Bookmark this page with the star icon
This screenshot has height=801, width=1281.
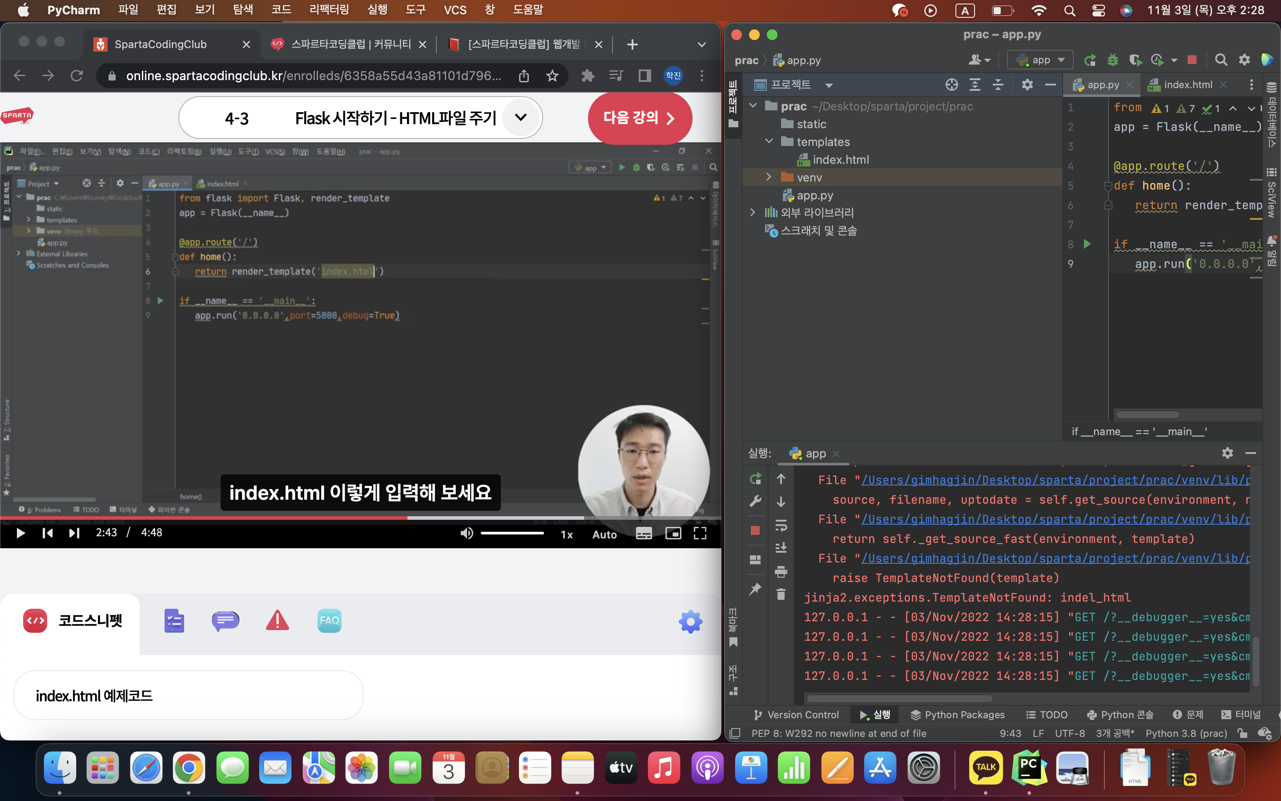tap(552, 76)
